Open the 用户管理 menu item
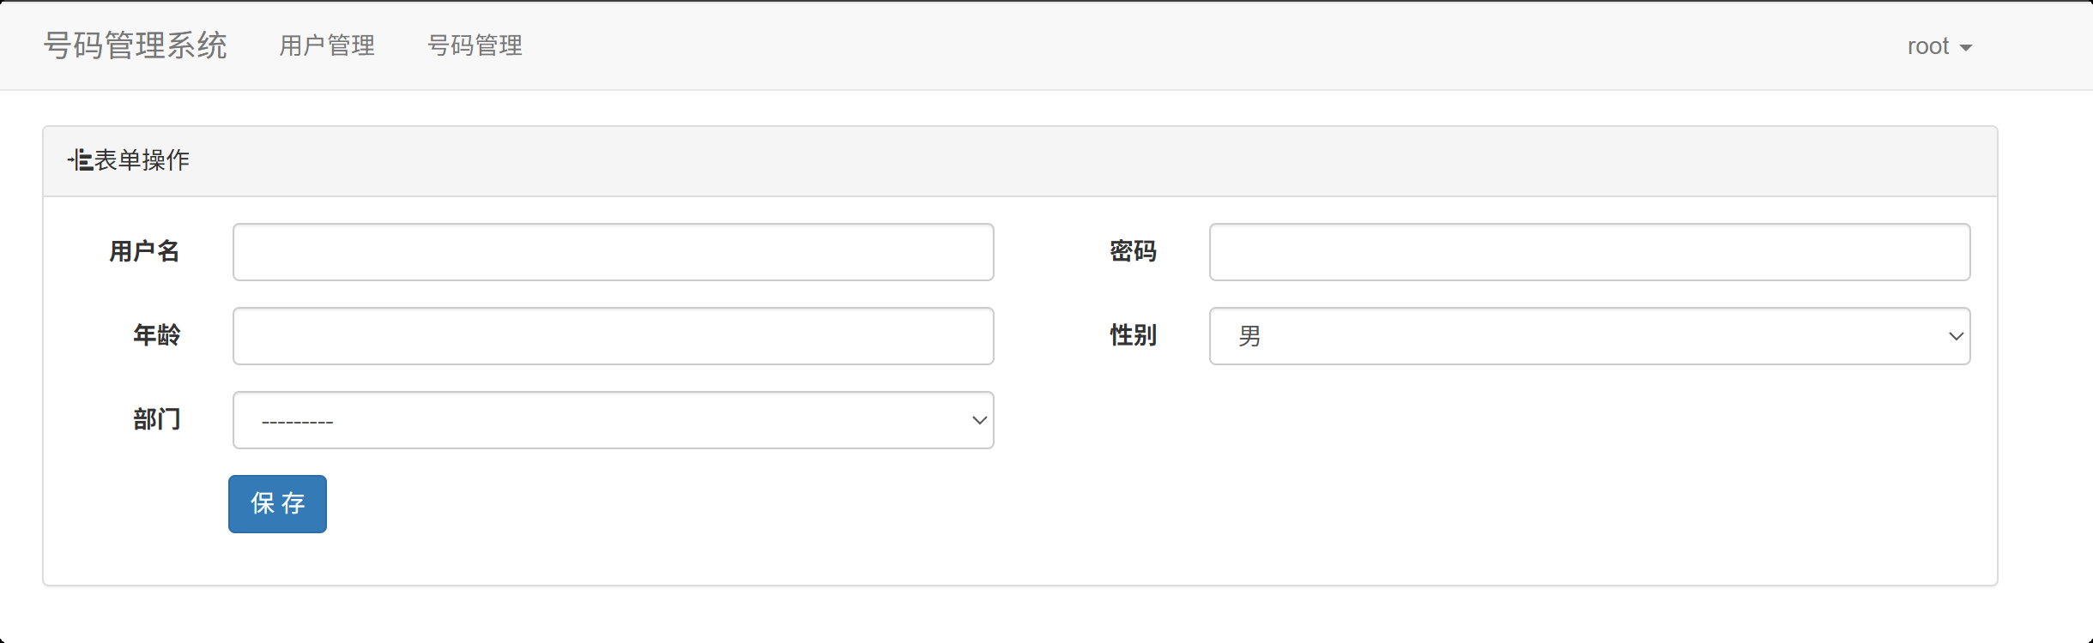Image resolution: width=2093 pixels, height=643 pixels. (327, 45)
